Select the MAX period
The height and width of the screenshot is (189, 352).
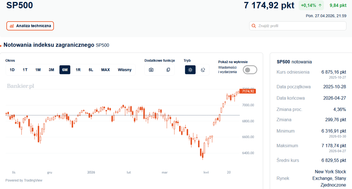[x=105, y=70]
